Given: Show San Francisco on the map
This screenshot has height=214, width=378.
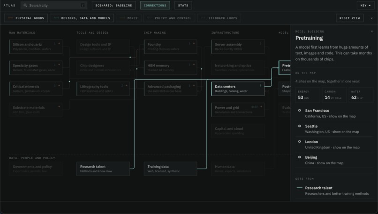Looking at the screenshot, I should (334, 113).
